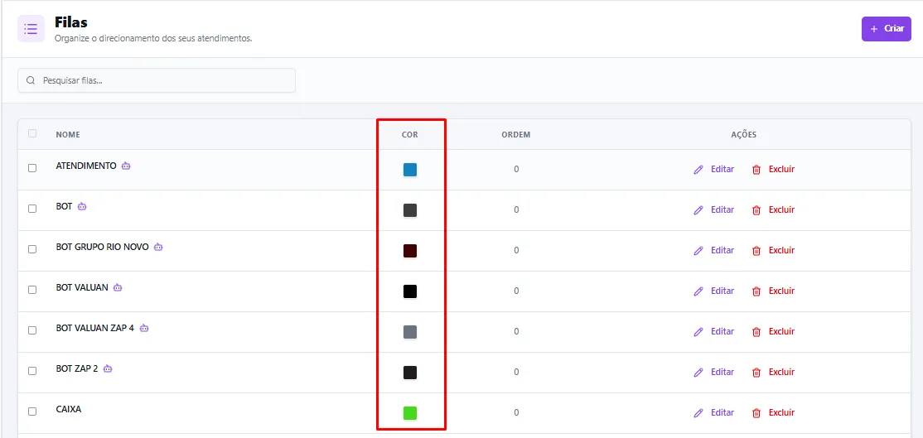Click pencil icon in ATENDIMENTO row
923x438 pixels.
point(698,169)
